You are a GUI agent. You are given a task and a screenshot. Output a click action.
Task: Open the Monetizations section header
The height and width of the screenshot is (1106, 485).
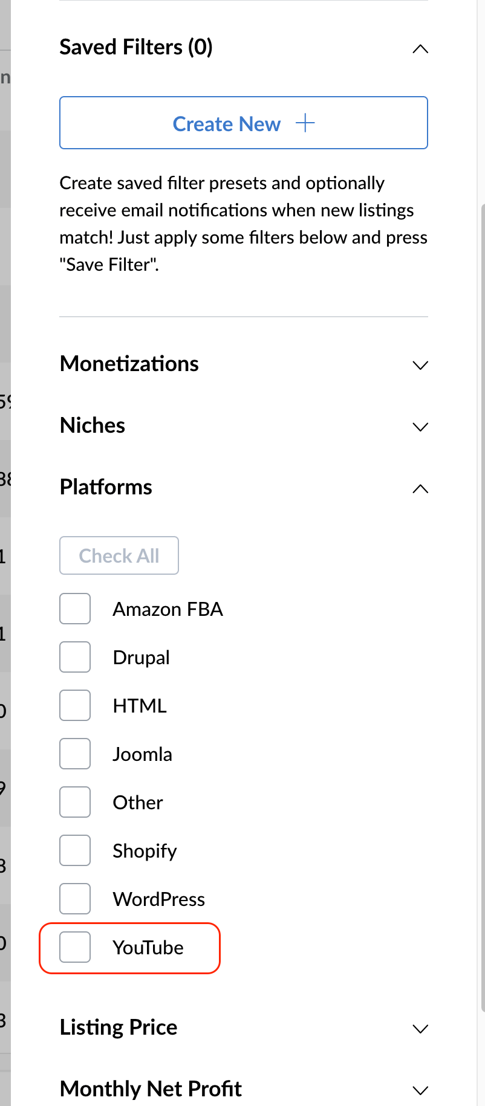129,364
